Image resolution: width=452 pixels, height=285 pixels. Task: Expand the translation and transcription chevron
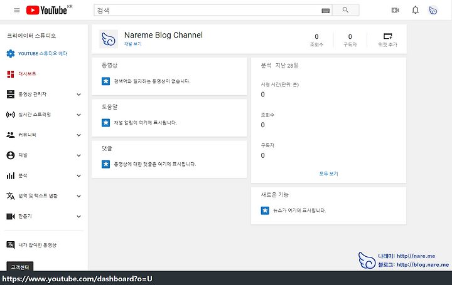78,196
